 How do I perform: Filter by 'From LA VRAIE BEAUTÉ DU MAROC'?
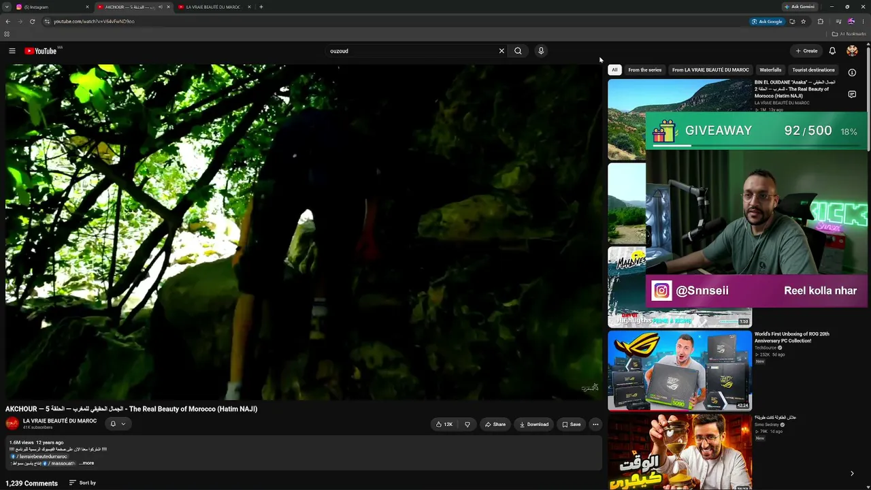tap(710, 70)
